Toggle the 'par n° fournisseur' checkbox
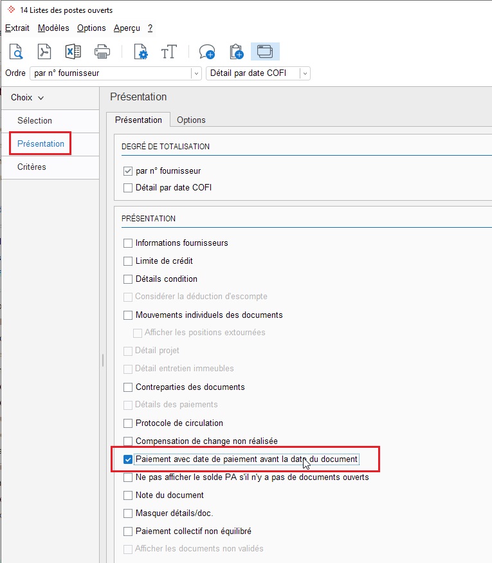The height and width of the screenshot is (563, 492). tap(128, 171)
